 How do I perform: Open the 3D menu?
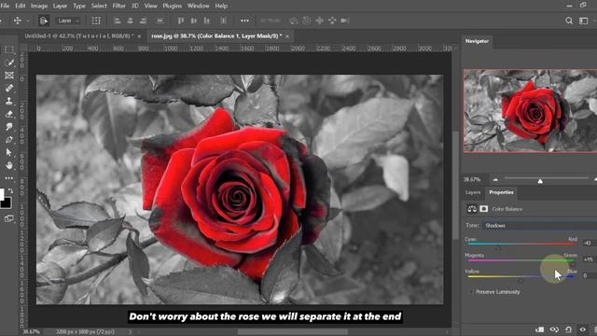(134, 6)
